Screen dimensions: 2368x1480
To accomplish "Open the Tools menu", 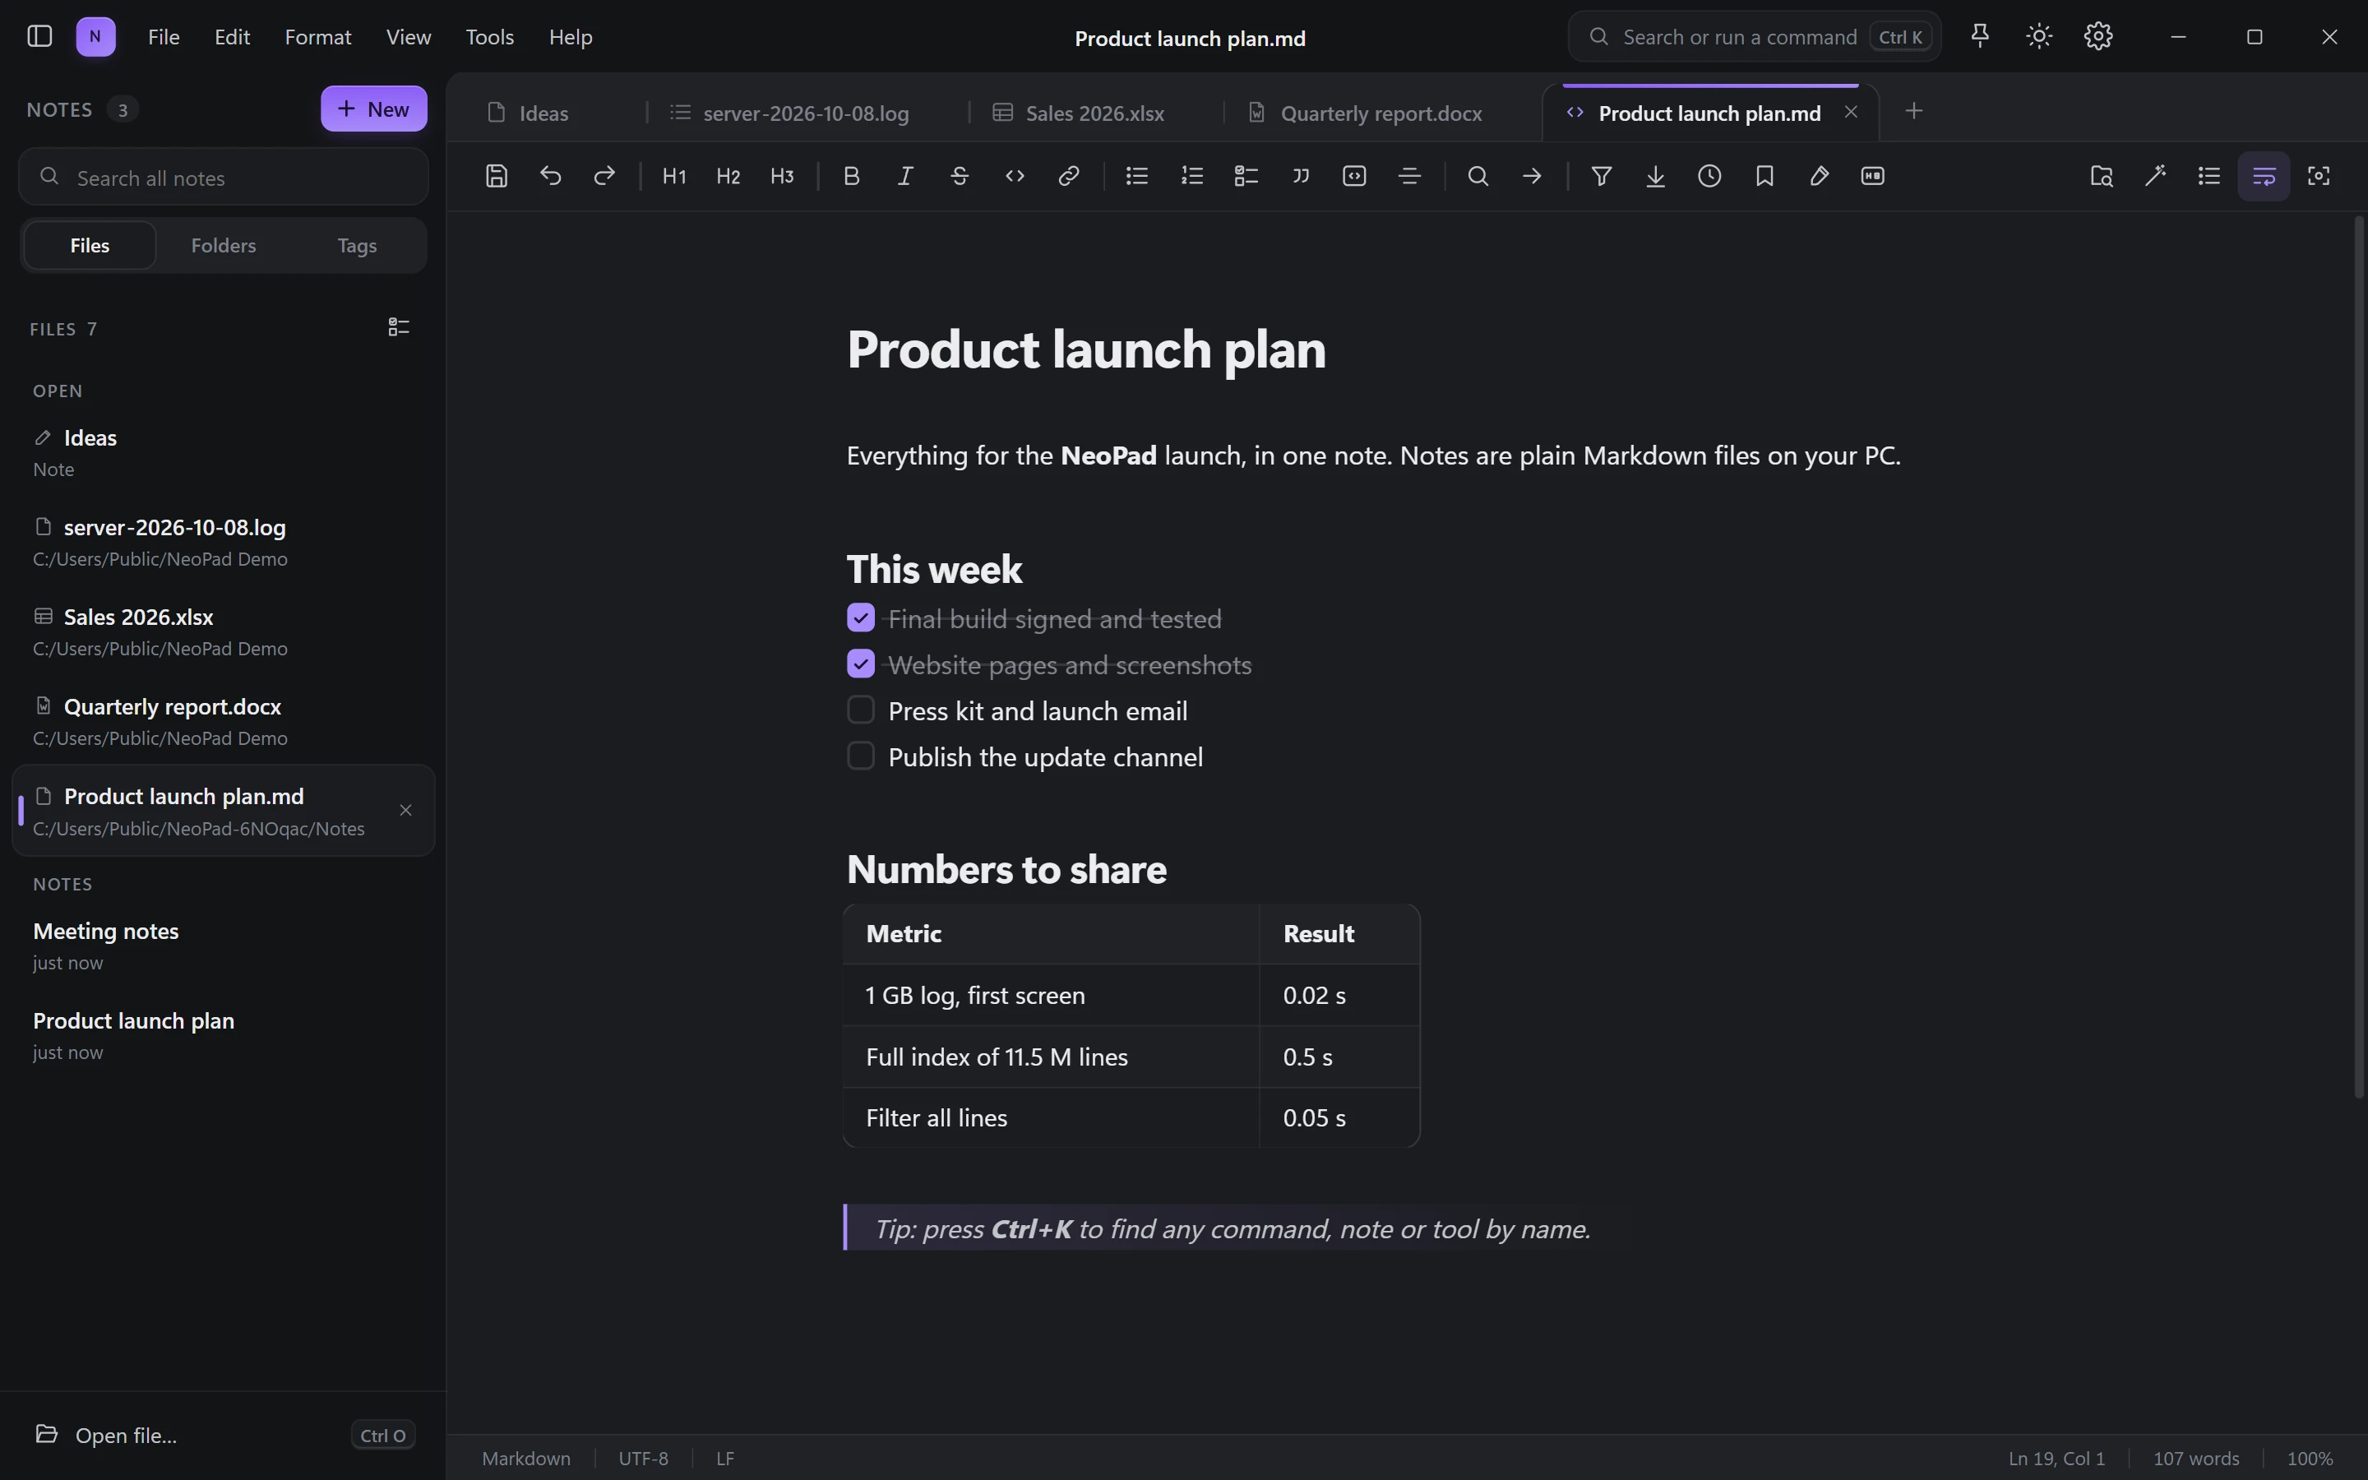I will point(489,37).
